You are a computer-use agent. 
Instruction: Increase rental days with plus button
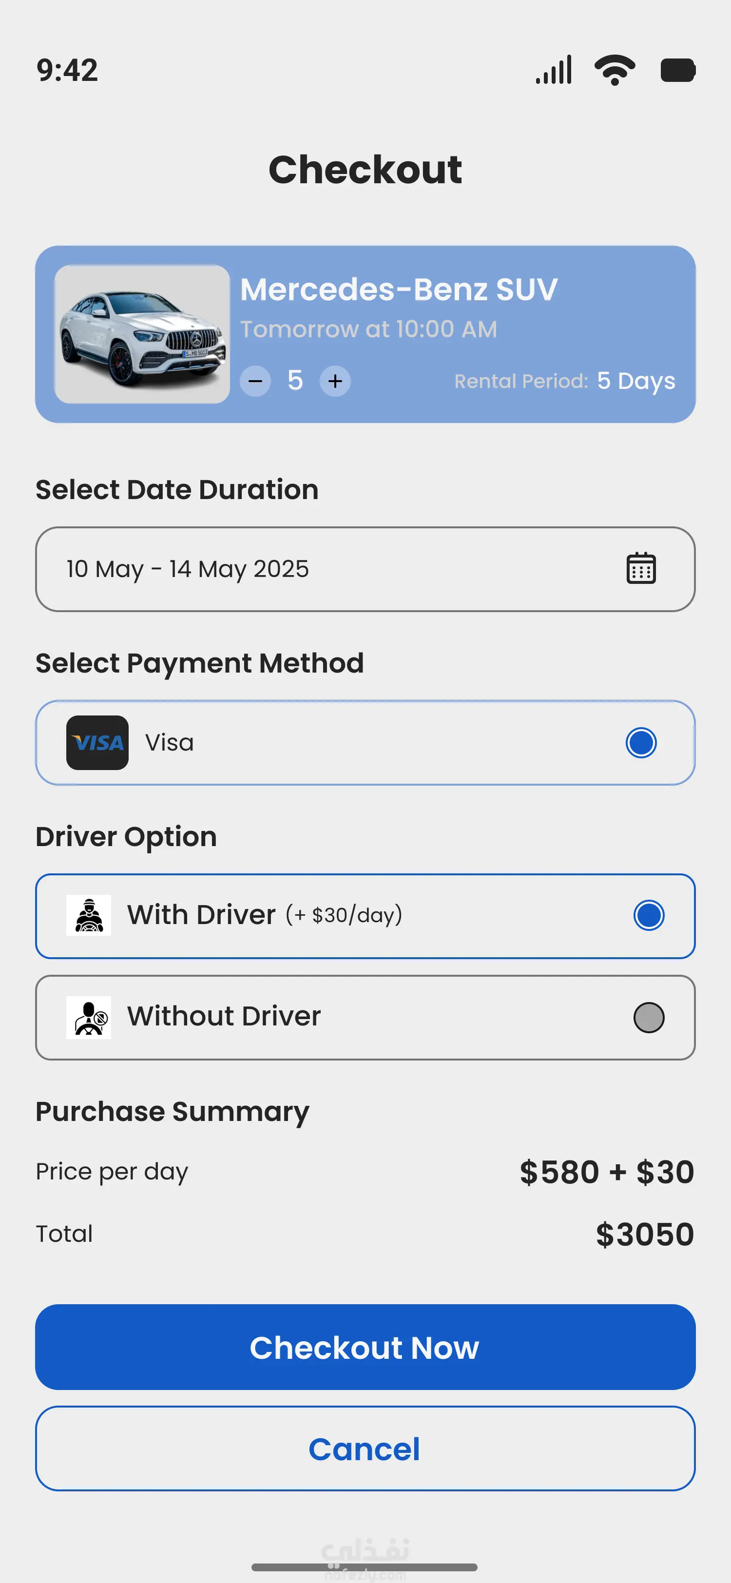(x=335, y=381)
